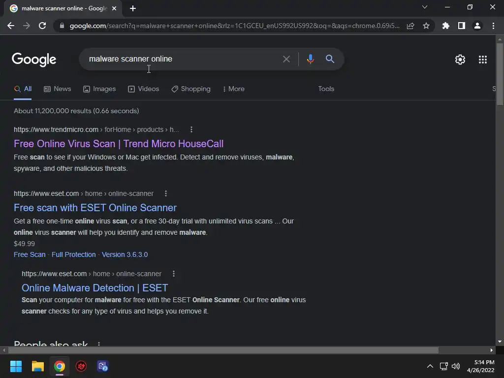Open options for the trendmicro.com result
The width and height of the screenshot is (504, 378).
(191, 129)
